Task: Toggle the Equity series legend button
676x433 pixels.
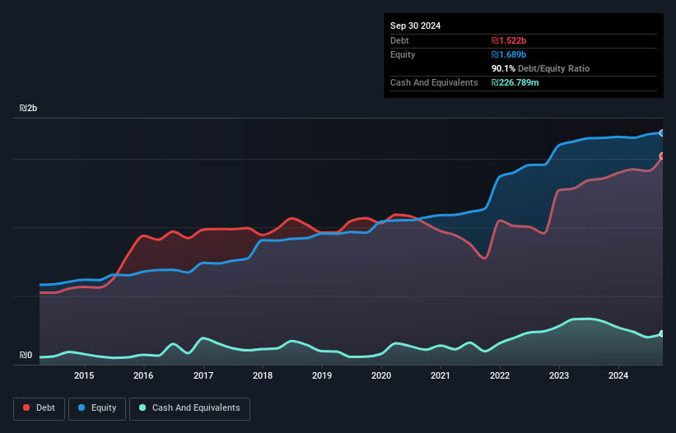Action: (97, 408)
